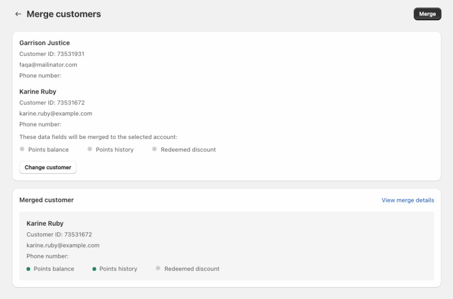This screenshot has height=299, width=453.
Task: Click the faqa@mailinator.com email address
Action: click(x=48, y=65)
